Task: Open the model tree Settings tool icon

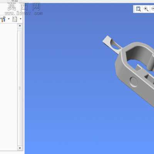Action: coord(3,19)
